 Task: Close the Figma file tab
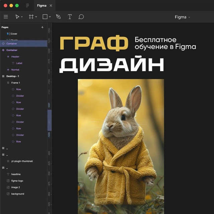tap(51, 6)
